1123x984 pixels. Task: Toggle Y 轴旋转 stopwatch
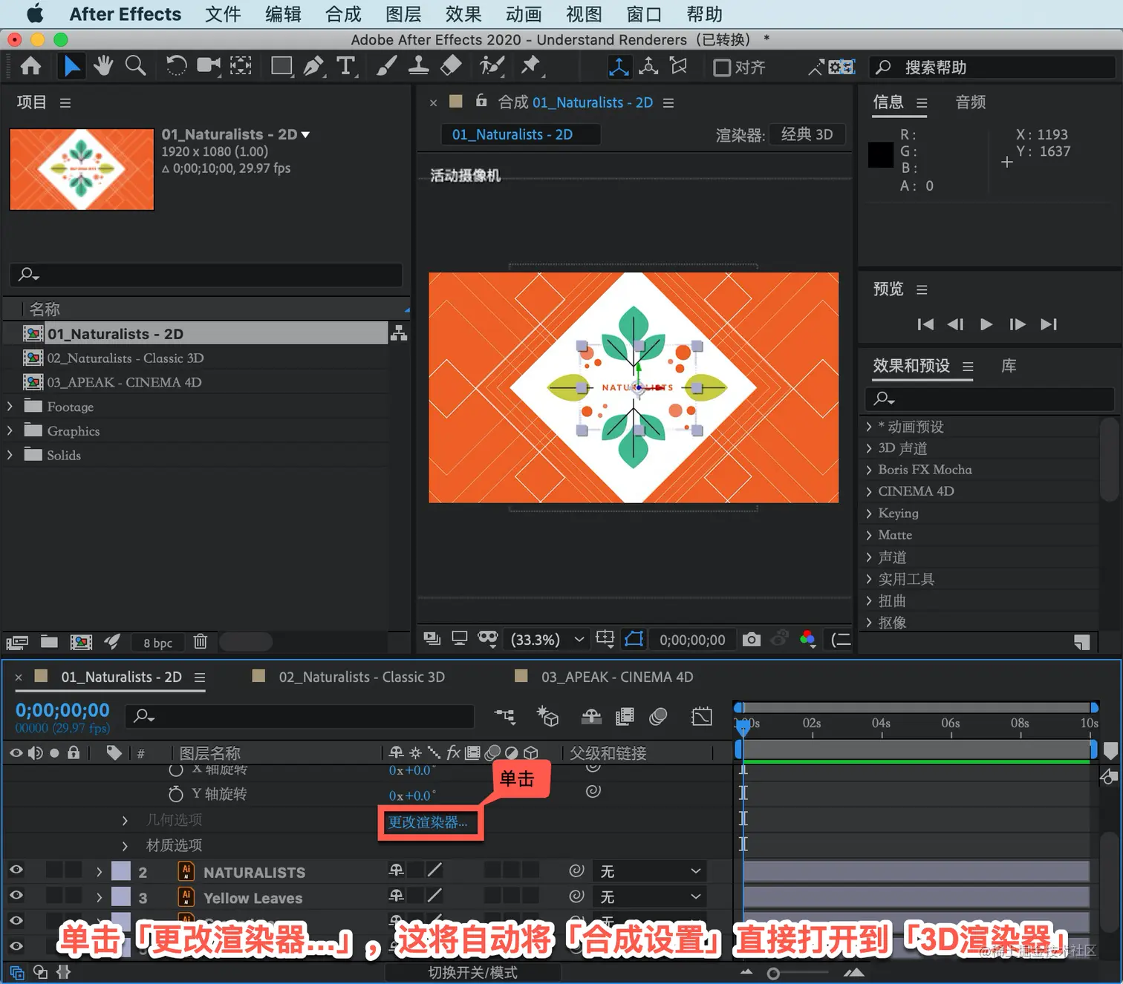click(x=176, y=794)
